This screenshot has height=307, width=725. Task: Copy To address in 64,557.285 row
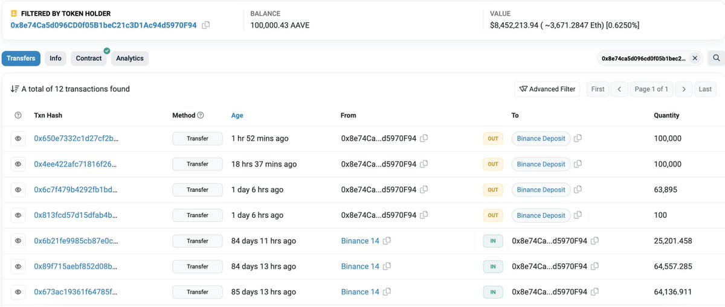point(595,267)
